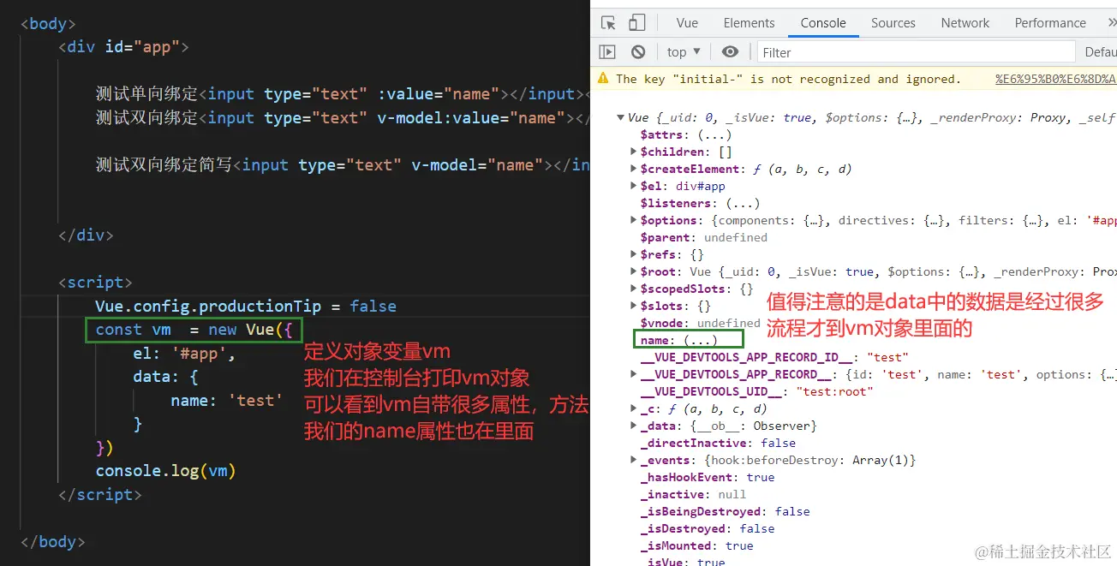Click the _directInactive: false row
Viewport: 1117px width, 566px height.
point(718,444)
